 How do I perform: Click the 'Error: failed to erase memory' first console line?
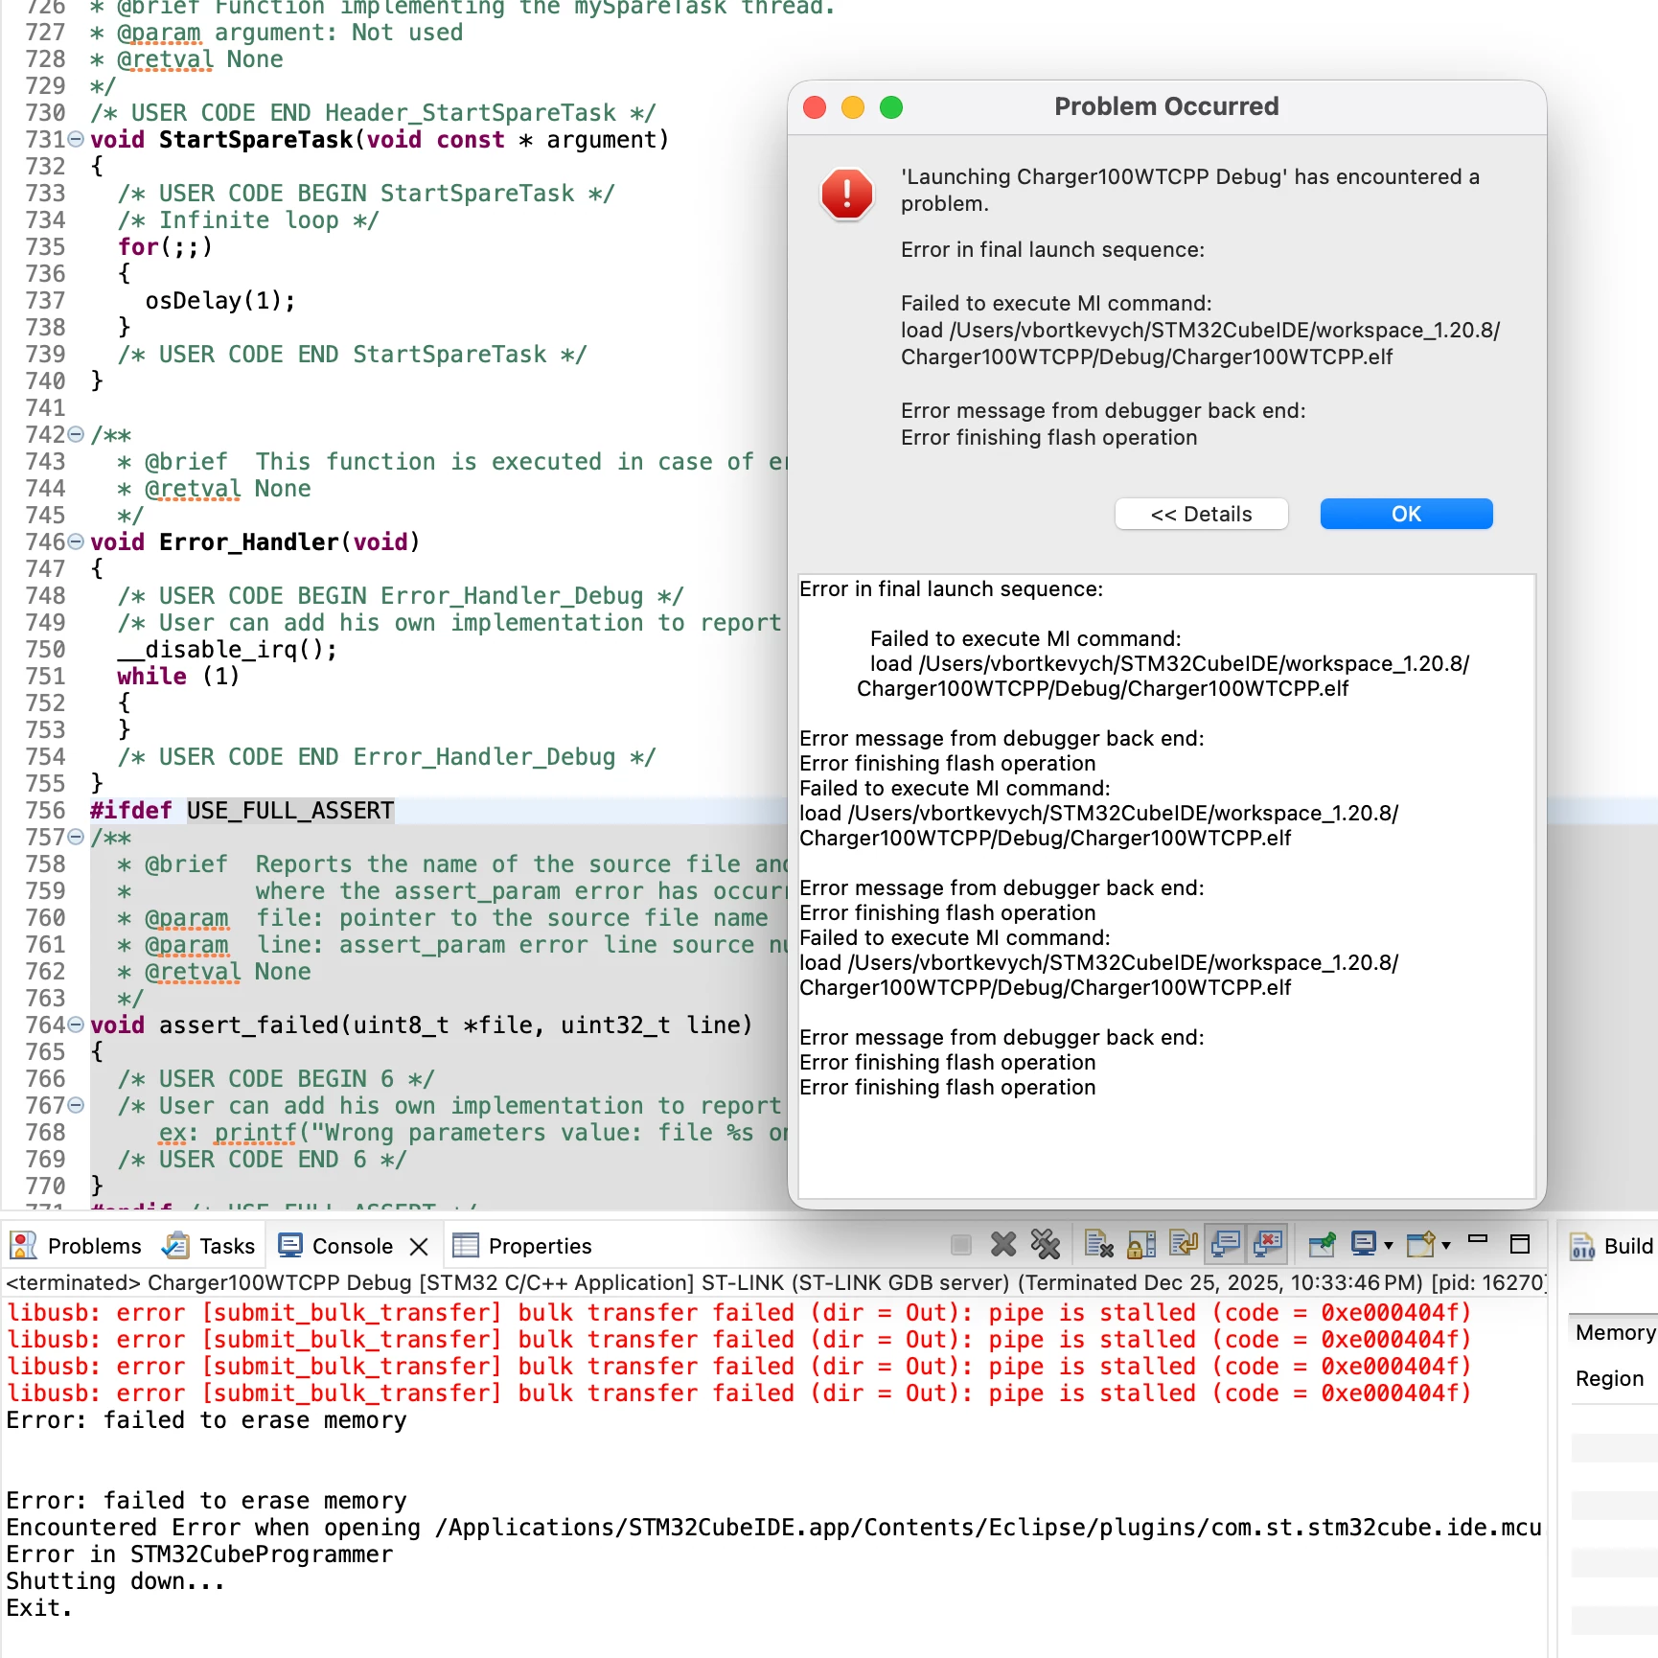pos(206,1420)
